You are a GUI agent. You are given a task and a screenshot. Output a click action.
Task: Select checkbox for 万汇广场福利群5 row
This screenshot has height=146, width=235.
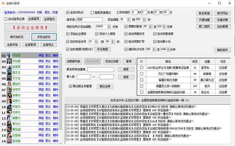pos(141,74)
